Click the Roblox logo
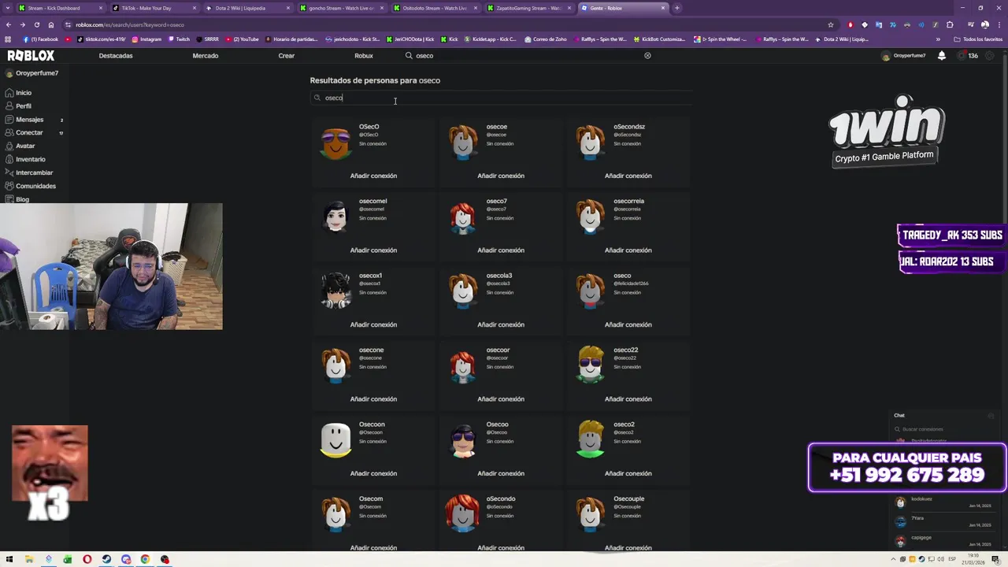 [x=31, y=56]
